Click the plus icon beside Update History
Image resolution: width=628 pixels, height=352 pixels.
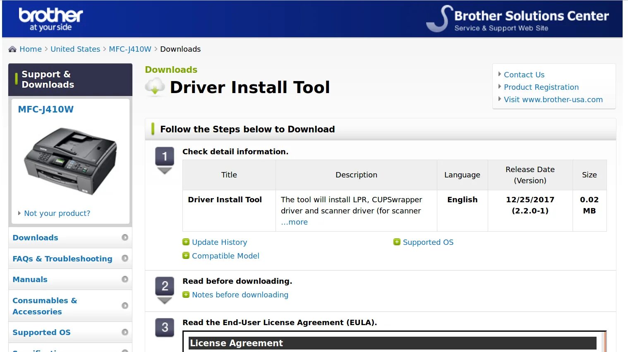click(186, 242)
